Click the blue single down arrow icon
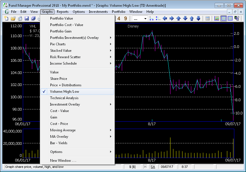246x172 pixels. [185, 18]
